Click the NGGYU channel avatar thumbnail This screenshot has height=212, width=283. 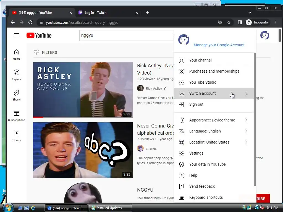(83, 192)
